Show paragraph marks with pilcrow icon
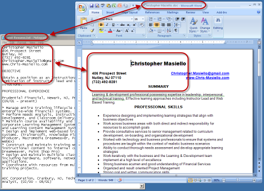 click(176, 30)
